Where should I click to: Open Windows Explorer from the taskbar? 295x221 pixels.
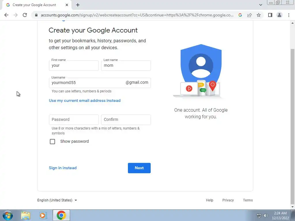pyautogui.click(x=26, y=216)
